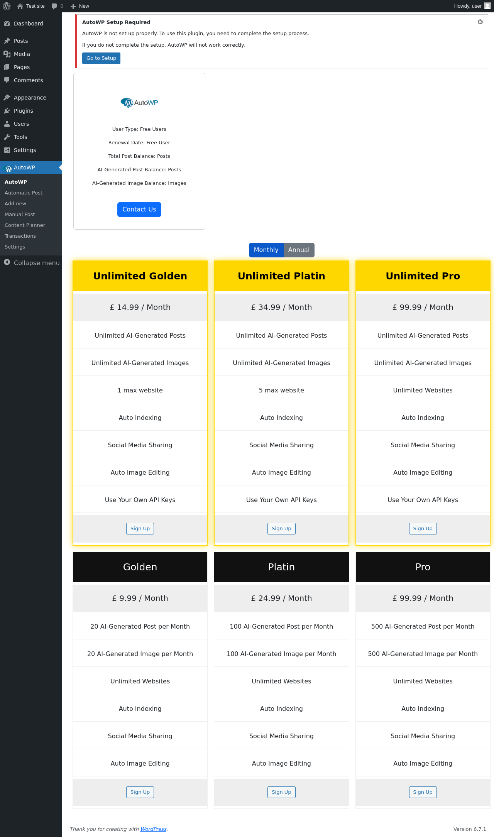The image size is (494, 837).
Task: Sign up for the black-header Pro plan
Action: 423,792
